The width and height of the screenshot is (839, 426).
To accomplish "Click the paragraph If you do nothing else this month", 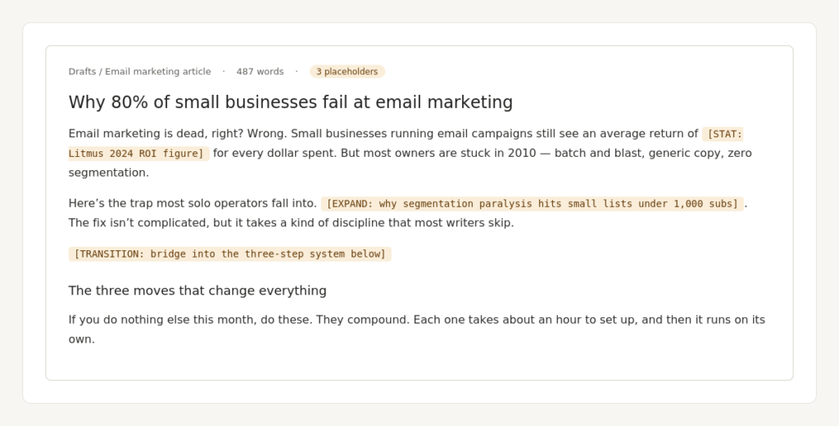I will pos(417,330).
